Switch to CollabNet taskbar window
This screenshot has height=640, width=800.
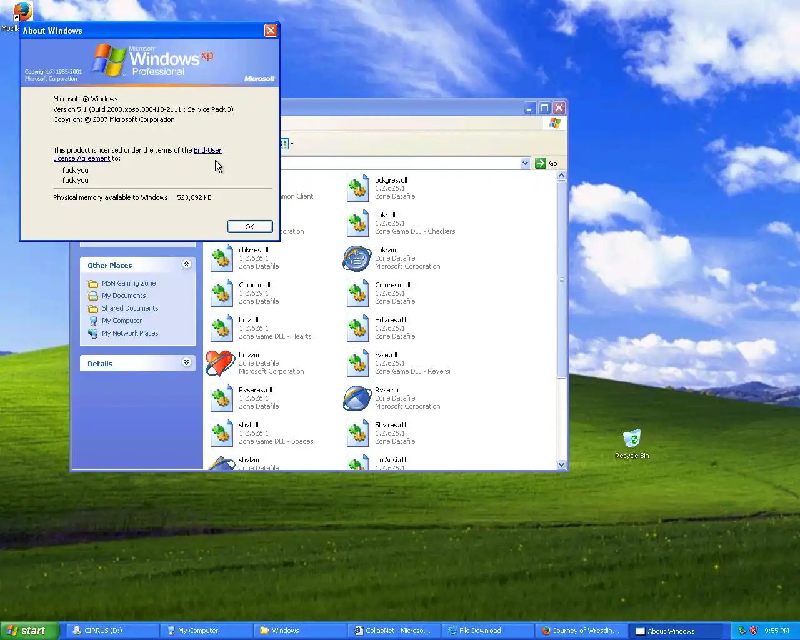point(394,631)
